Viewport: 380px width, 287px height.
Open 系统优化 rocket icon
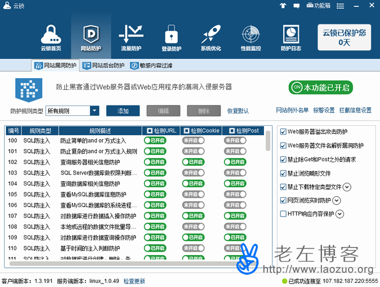(211, 38)
